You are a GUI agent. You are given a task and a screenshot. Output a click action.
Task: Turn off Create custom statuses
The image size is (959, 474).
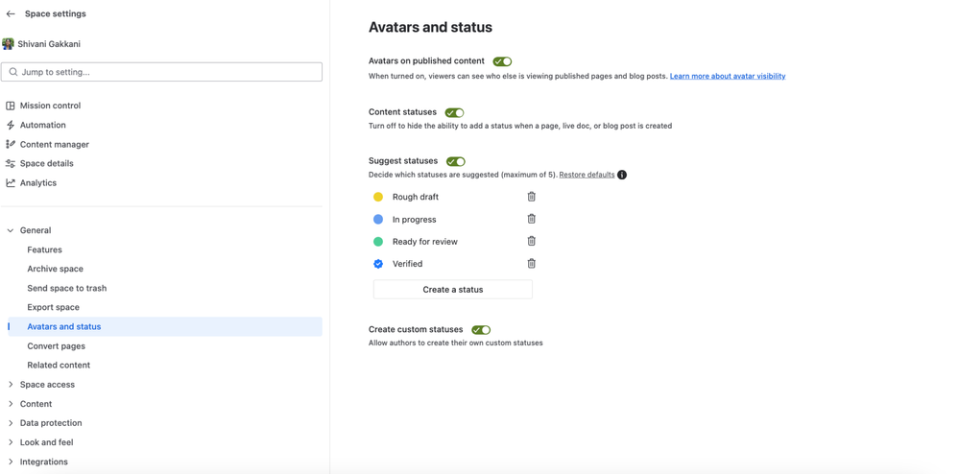click(x=481, y=330)
